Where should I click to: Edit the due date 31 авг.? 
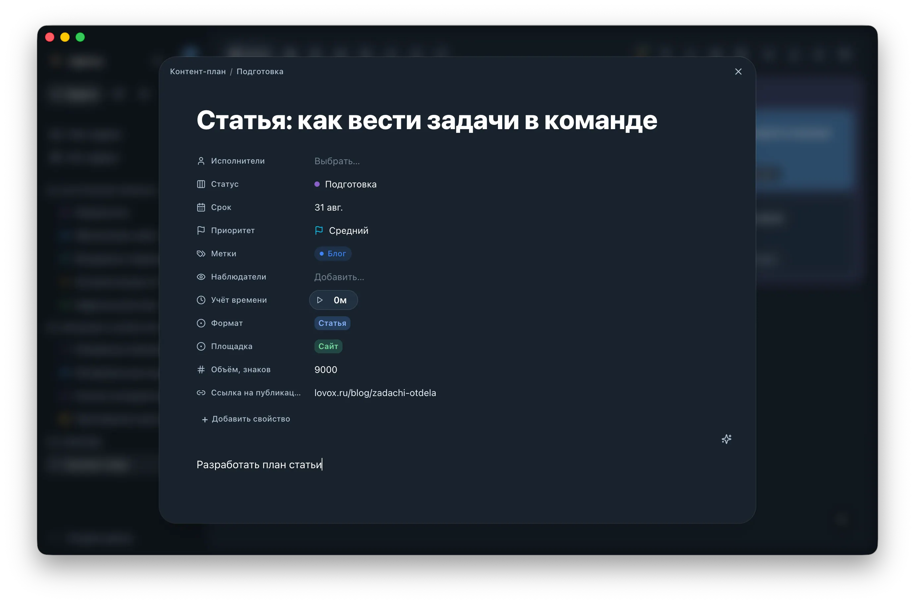click(329, 207)
